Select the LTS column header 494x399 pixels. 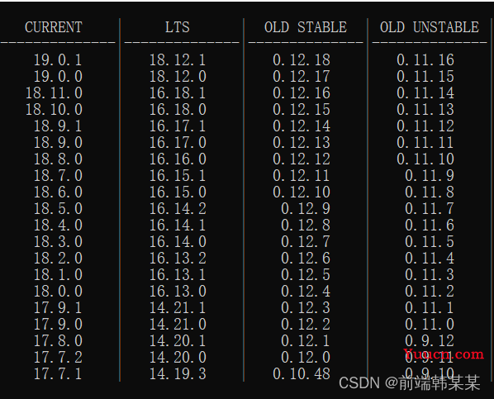178,27
